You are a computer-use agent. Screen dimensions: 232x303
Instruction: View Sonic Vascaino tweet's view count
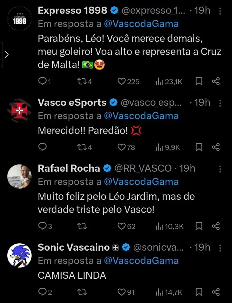170,292
